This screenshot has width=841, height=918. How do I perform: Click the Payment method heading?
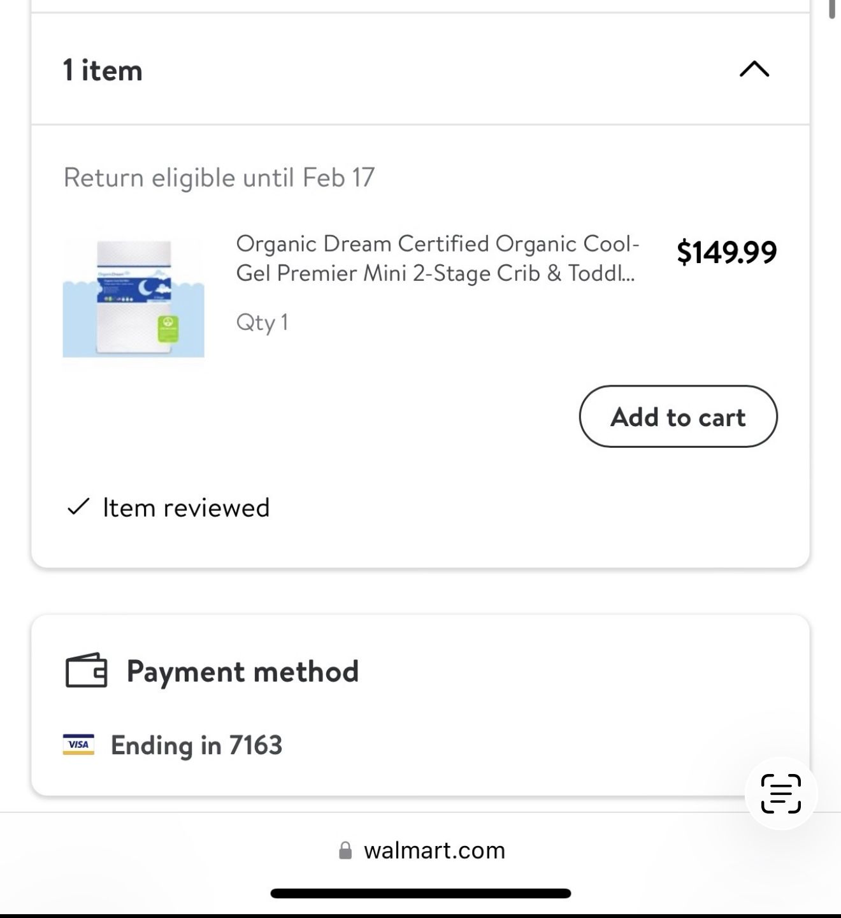[243, 671]
